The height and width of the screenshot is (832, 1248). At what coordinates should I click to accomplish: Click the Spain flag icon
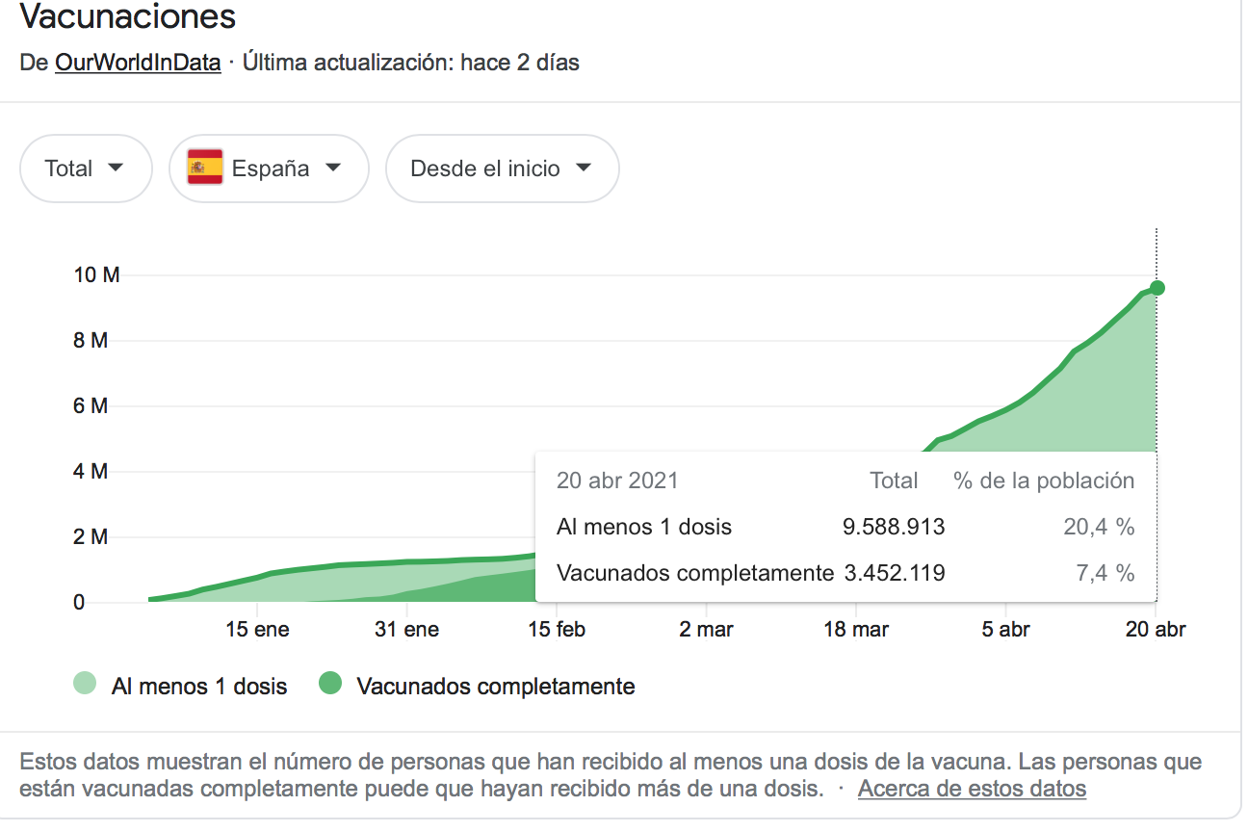click(205, 169)
